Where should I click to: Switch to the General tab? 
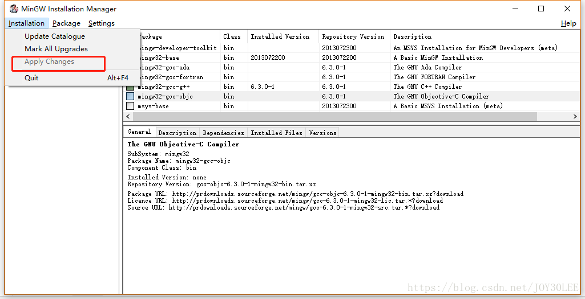pyautogui.click(x=139, y=132)
